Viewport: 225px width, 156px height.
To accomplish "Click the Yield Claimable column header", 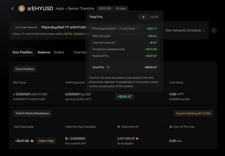I will 24,127.
